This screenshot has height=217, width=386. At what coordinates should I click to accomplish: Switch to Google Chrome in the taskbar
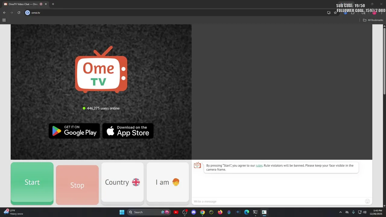point(202,212)
